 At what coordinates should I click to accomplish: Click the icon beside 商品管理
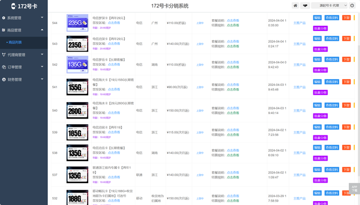click(x=4, y=30)
